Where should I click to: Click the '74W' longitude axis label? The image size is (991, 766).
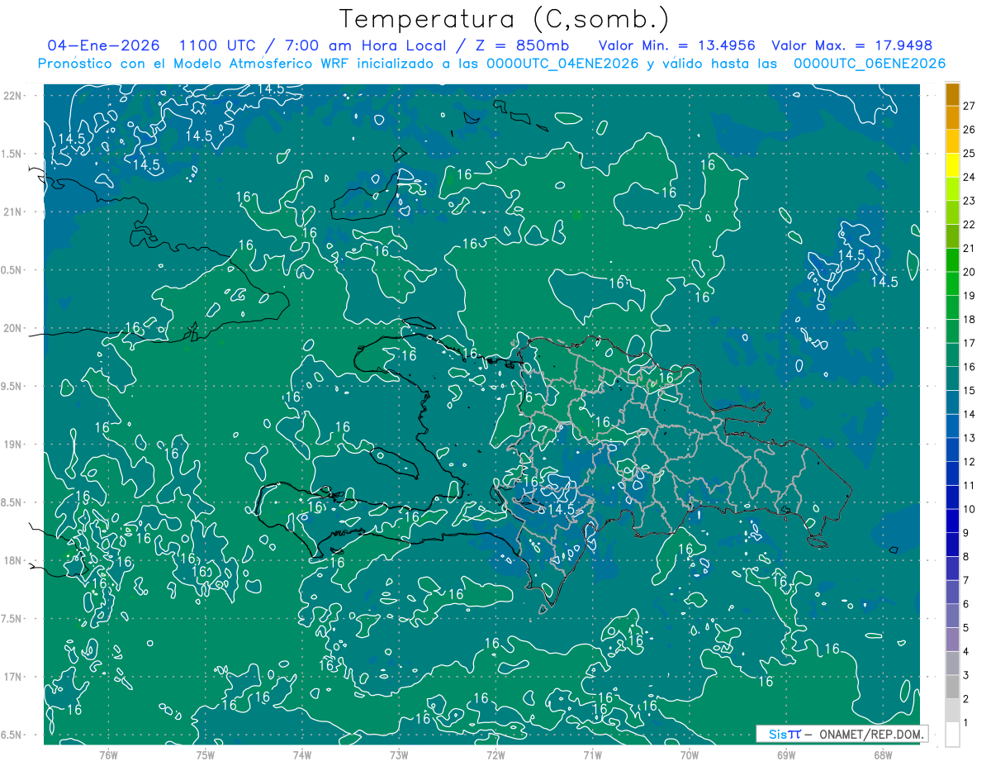pyautogui.click(x=302, y=754)
